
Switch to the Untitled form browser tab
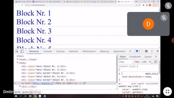coord(40,2)
